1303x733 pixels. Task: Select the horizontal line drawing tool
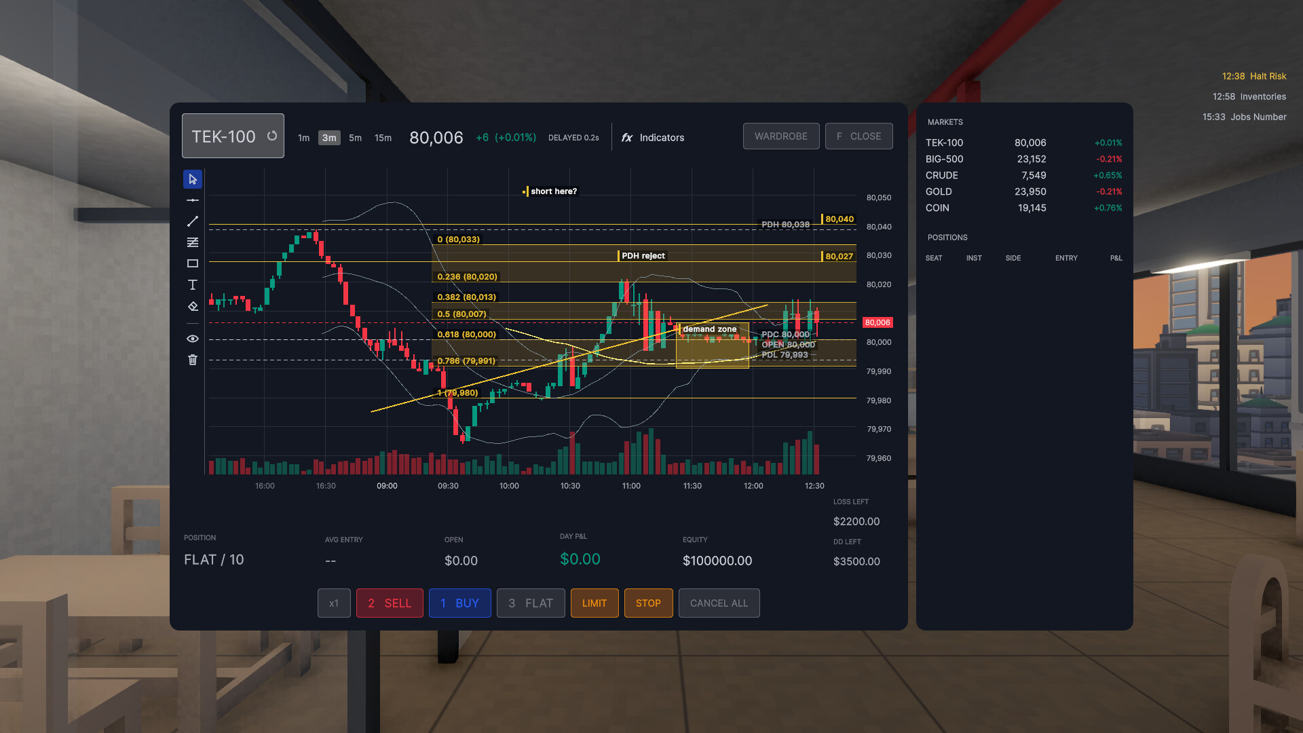tap(193, 200)
